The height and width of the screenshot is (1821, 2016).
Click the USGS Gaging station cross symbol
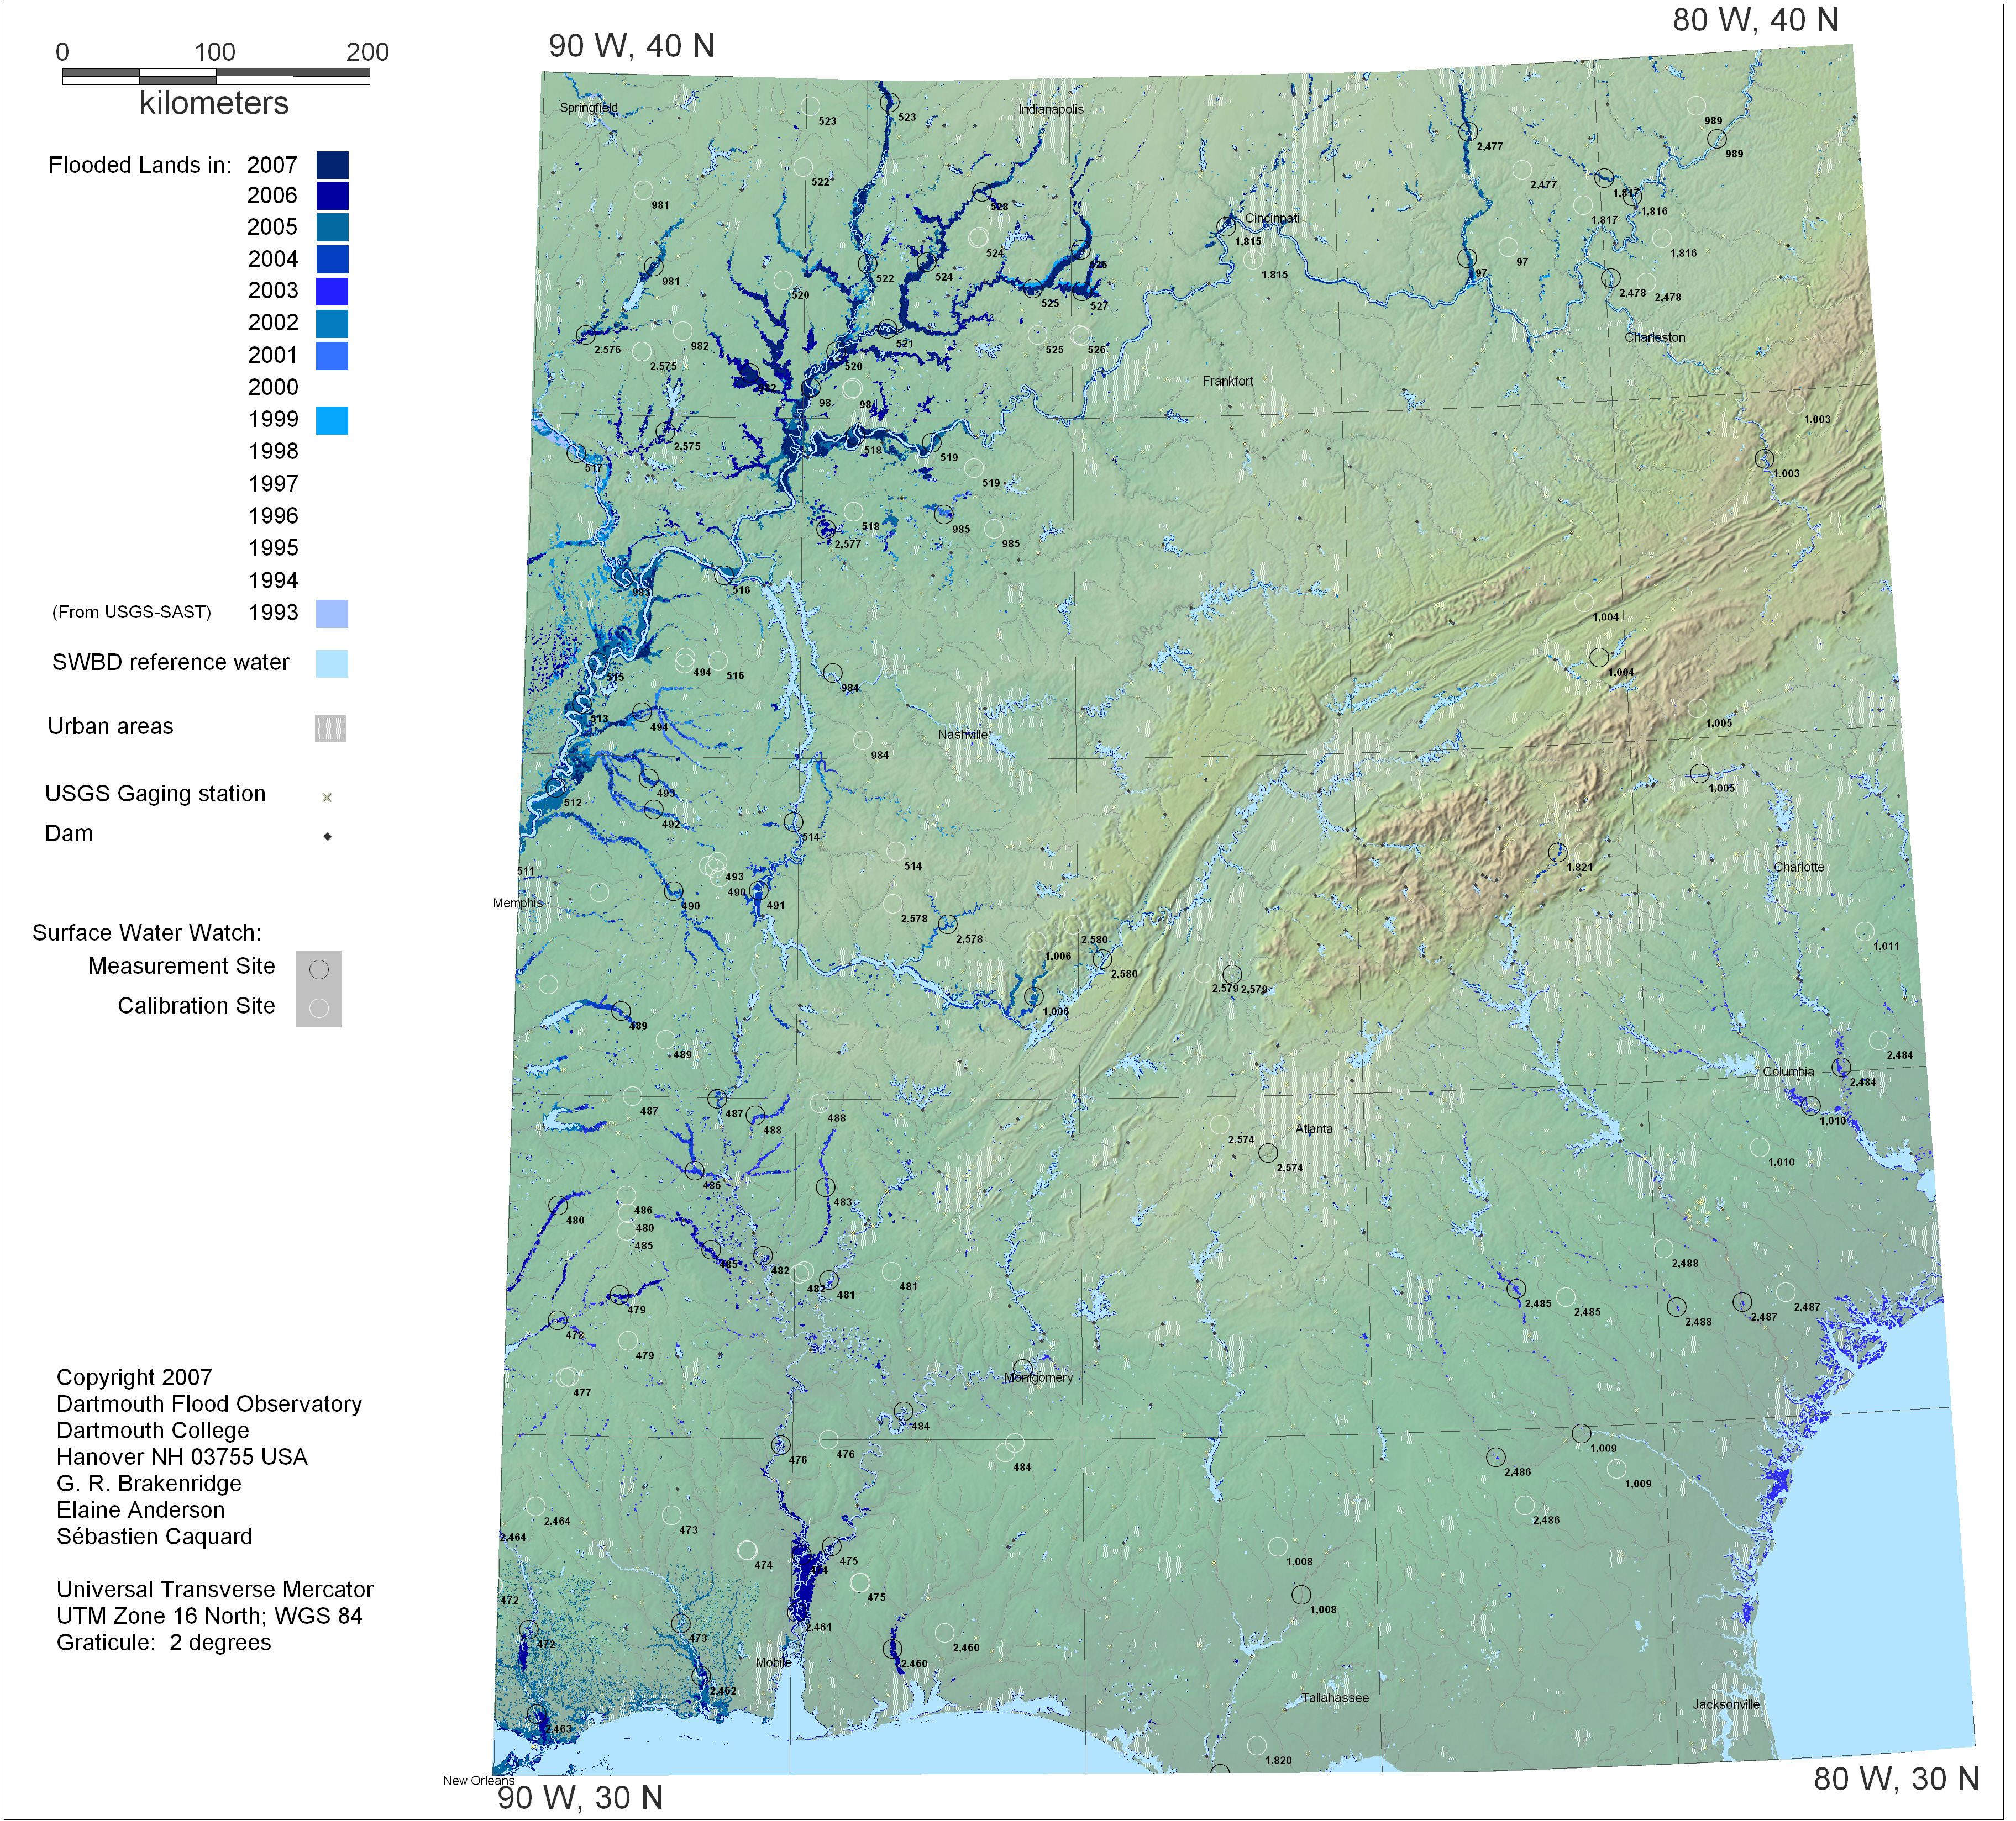327,796
